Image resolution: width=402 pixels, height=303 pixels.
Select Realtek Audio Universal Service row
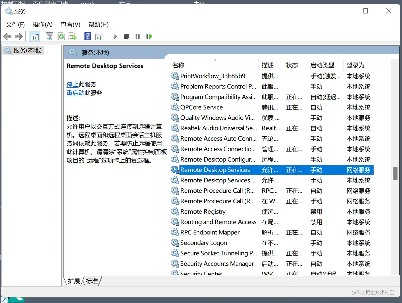click(x=272, y=128)
